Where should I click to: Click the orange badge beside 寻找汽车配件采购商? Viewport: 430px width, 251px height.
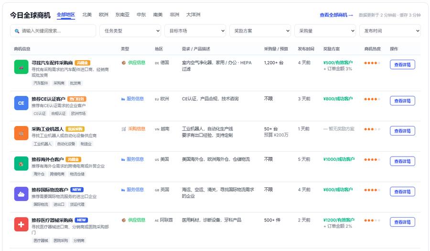[x=83, y=63]
